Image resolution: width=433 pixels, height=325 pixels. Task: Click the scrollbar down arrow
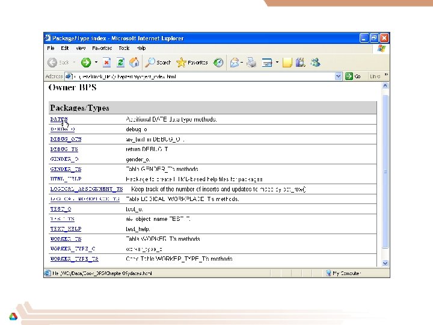385,264
